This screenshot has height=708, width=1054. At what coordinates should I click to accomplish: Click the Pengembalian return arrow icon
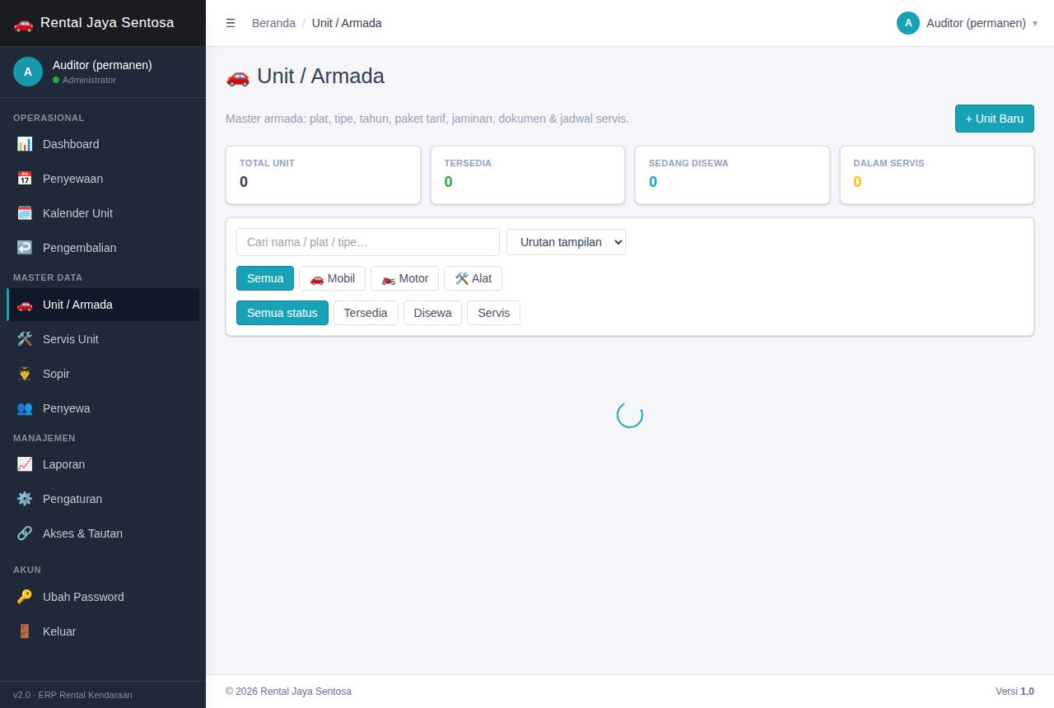(25, 248)
